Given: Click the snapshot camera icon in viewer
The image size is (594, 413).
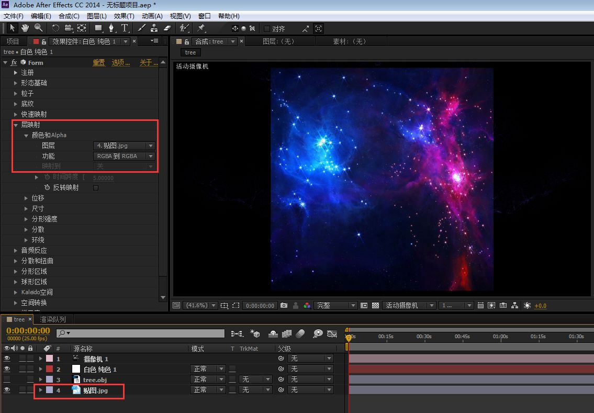Looking at the screenshot, I should coord(284,305).
